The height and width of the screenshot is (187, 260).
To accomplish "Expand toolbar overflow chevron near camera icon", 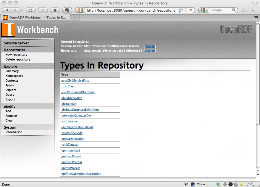I will click(x=243, y=10).
